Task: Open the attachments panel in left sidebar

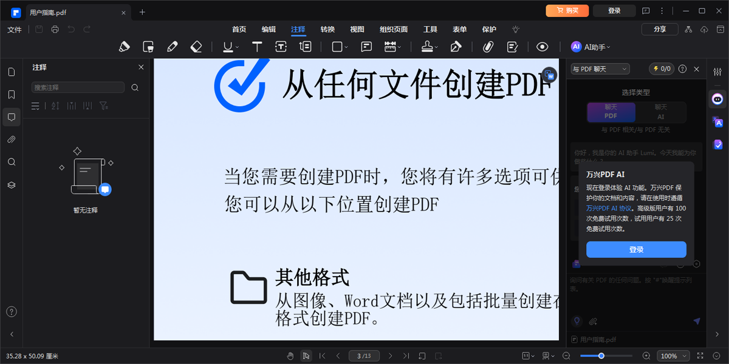Action: [x=11, y=139]
